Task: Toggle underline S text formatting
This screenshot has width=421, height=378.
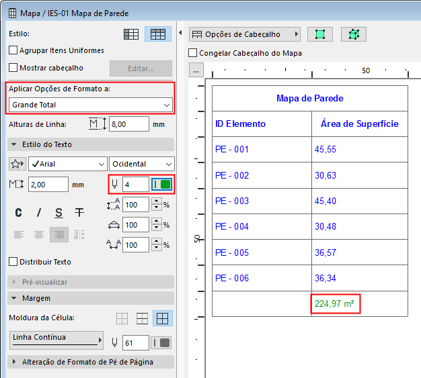Action: click(x=59, y=213)
